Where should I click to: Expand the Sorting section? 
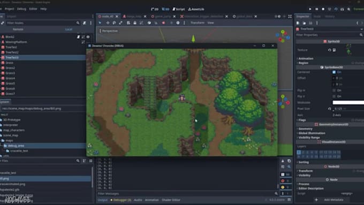click(303, 162)
